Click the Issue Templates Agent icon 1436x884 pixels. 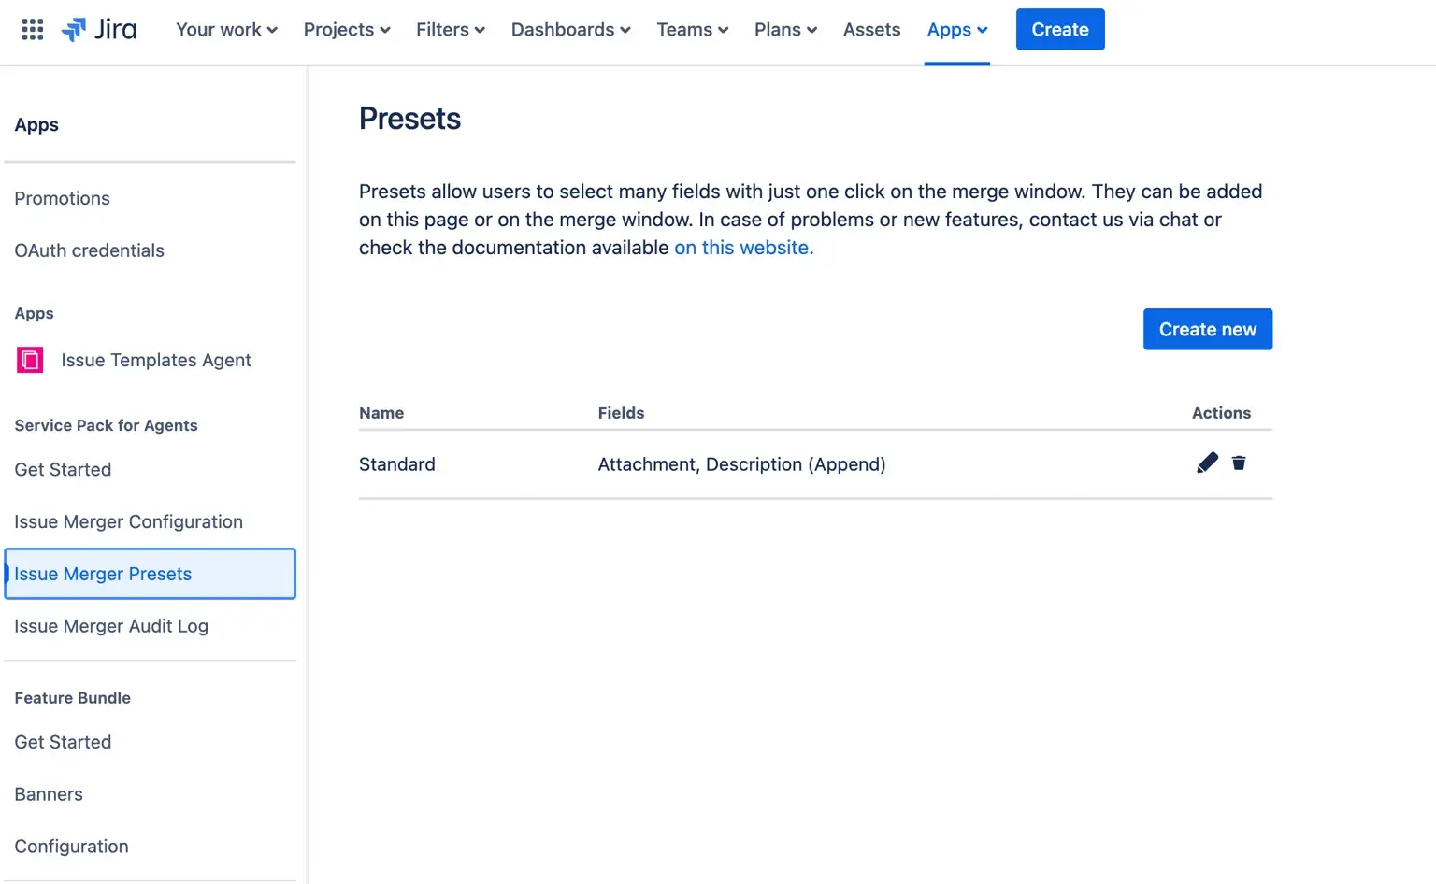[30, 360]
